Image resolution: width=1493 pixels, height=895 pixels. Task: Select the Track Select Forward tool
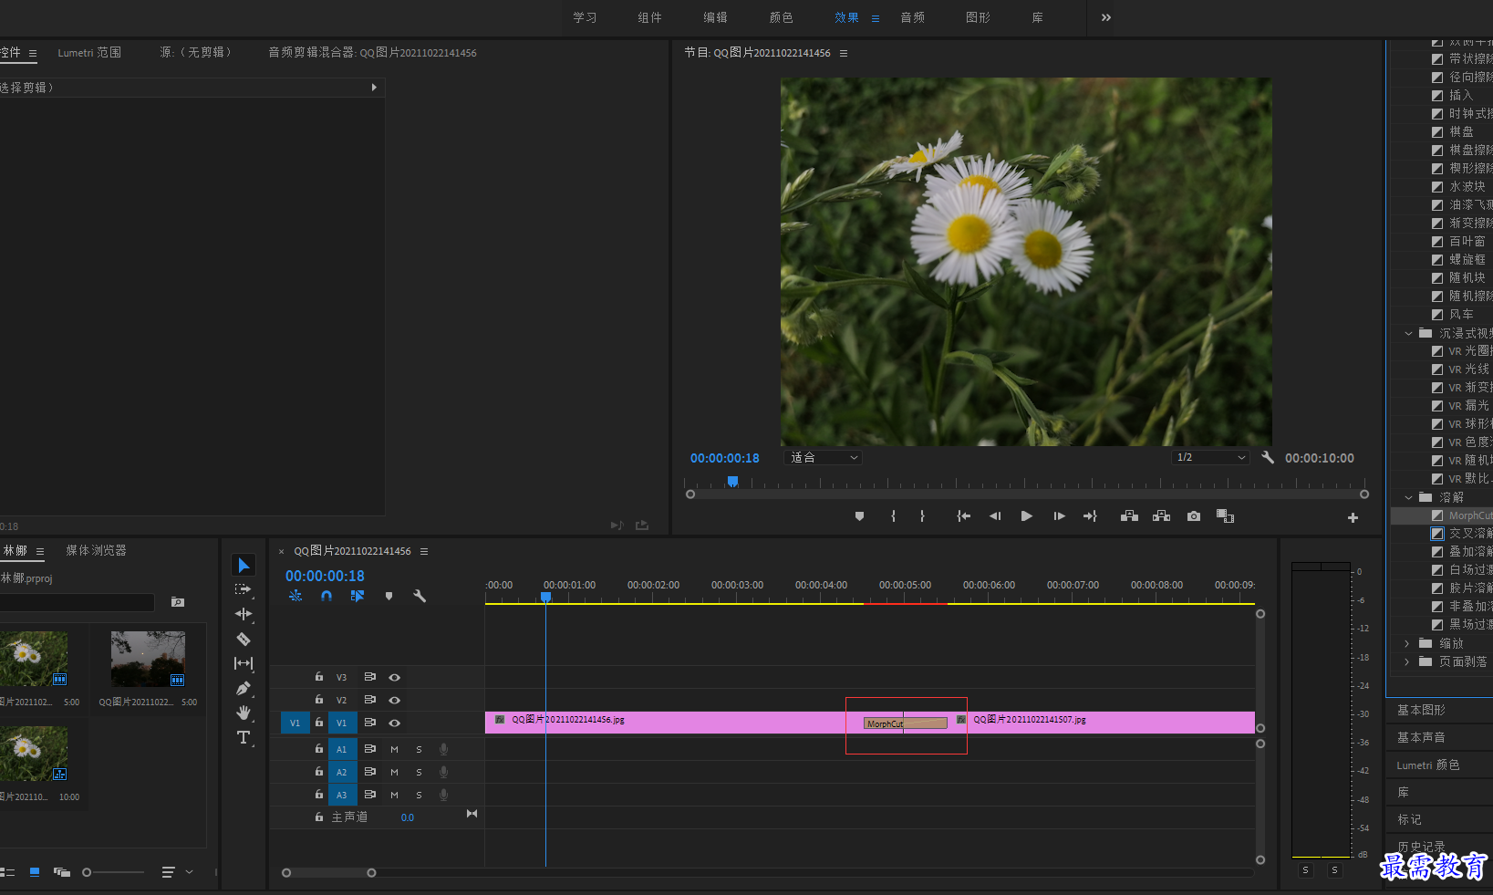point(243,589)
